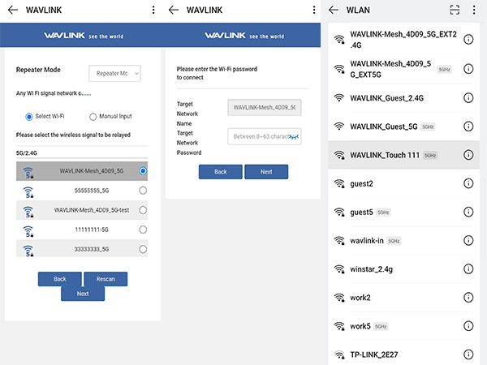487x365 pixels.
Task: Open info for wavlink-in network
Action: click(468, 241)
